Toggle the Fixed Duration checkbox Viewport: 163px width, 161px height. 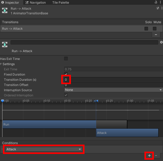[66, 74]
